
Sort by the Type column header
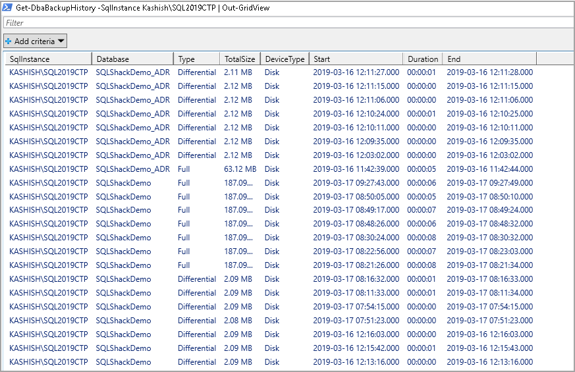click(196, 59)
